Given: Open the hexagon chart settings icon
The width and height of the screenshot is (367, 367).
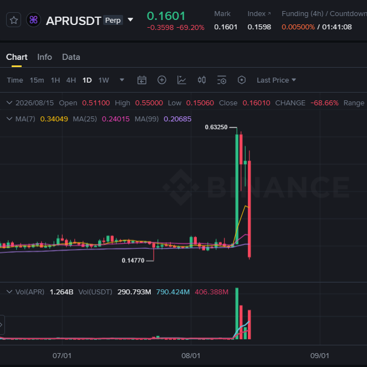Looking at the screenshot, I should pos(242,80).
